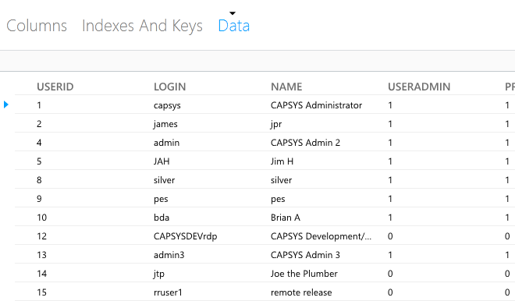Click the NAME column header
The image size is (515, 301).
point(286,87)
